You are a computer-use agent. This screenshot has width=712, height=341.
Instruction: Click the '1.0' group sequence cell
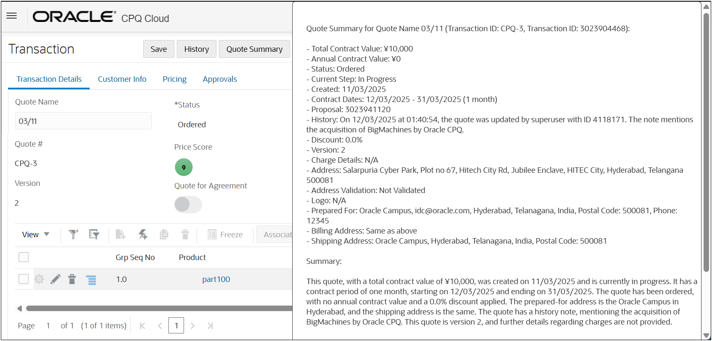click(121, 279)
